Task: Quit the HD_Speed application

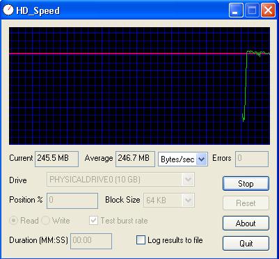Action: (x=246, y=243)
